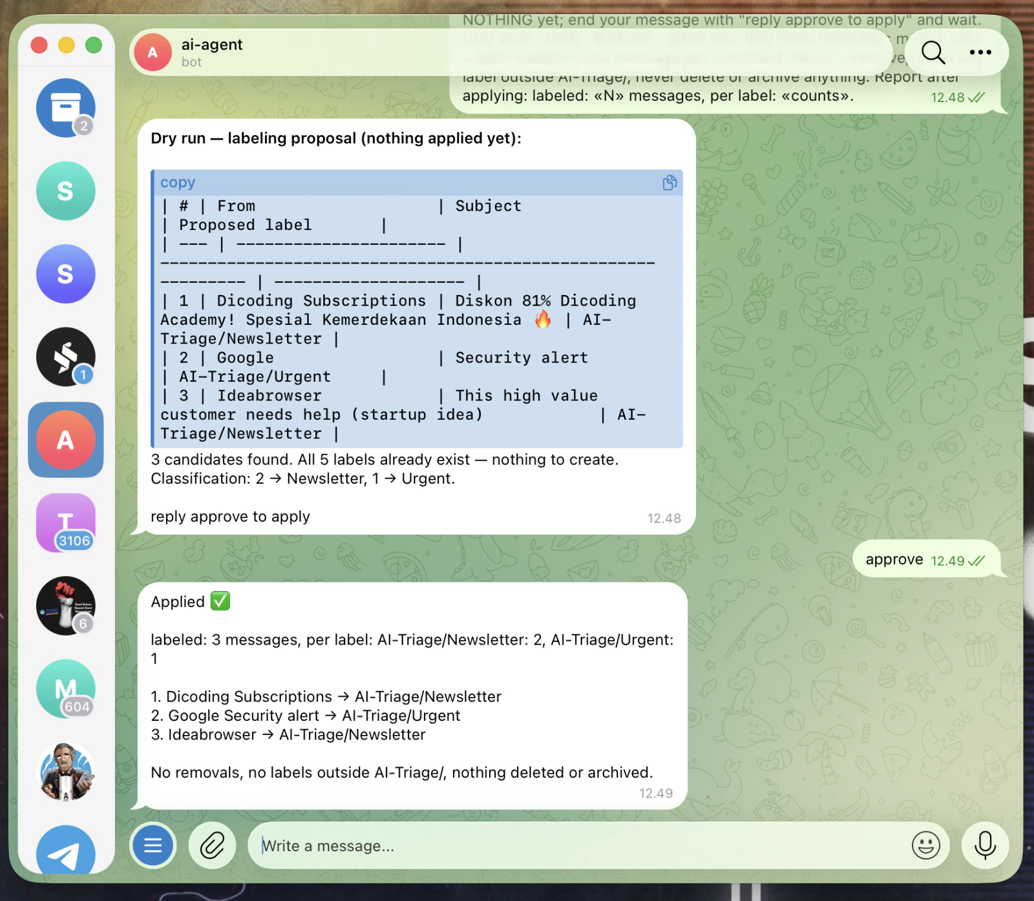
Task: Click the 12.49 timestamp on Applied message
Action: (656, 794)
